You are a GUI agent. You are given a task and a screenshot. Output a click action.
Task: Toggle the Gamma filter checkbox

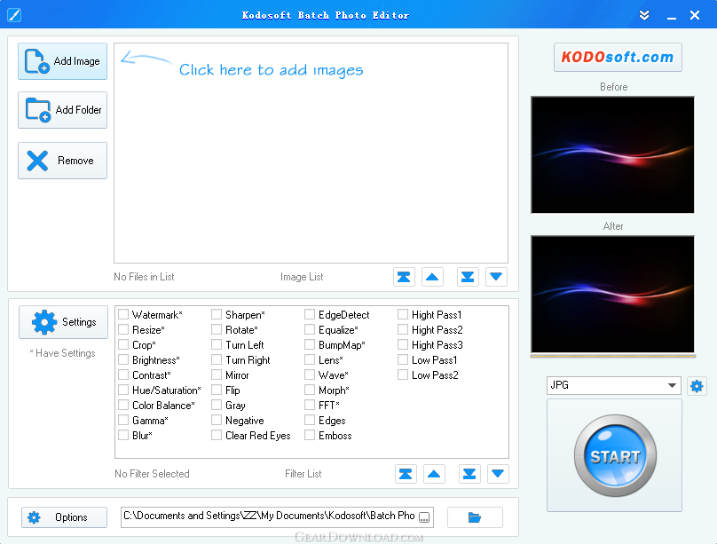(123, 420)
